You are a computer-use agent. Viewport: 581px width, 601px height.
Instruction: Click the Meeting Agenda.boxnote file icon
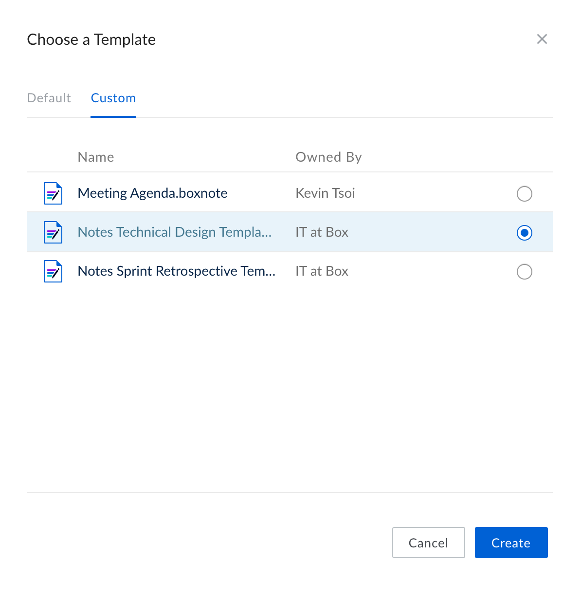pos(53,193)
